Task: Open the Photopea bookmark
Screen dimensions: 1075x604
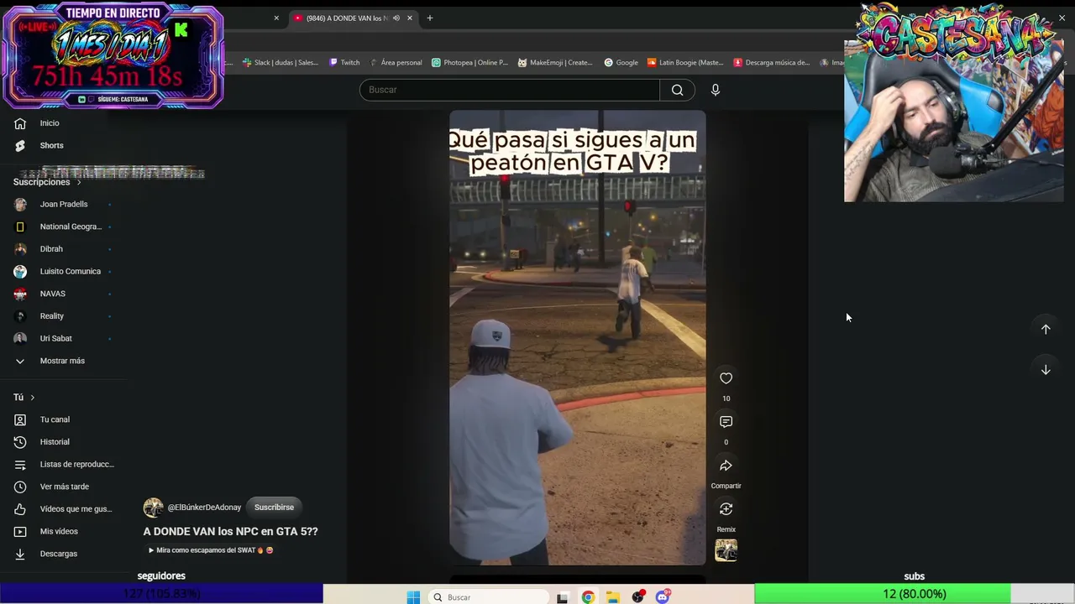Action: 470,62
